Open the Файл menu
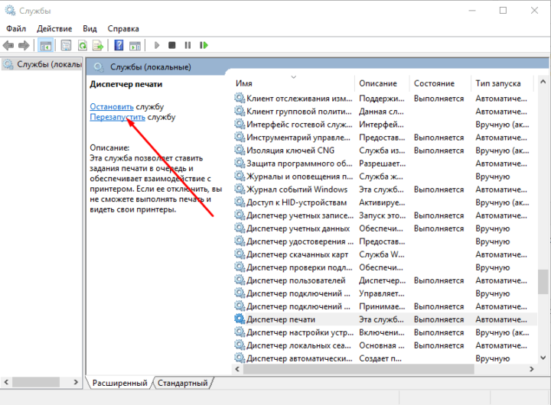Viewport: 551px width, 405px height. 16,28
